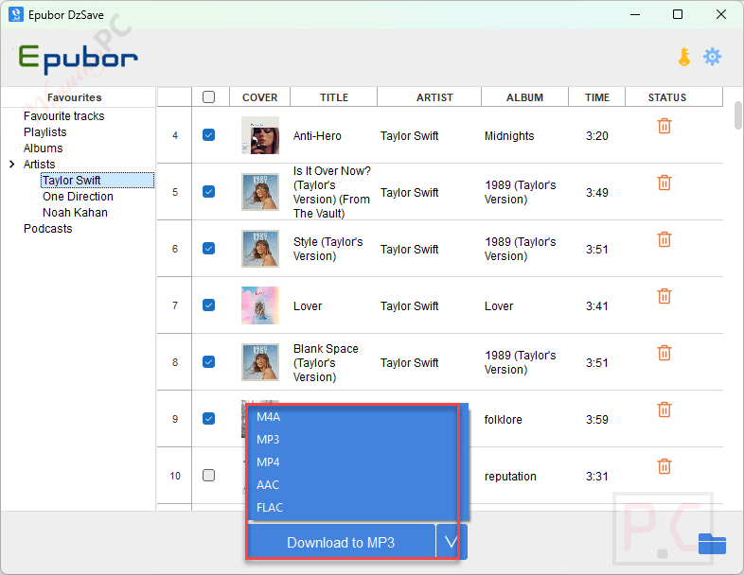Open Playlists in the sidebar

[45, 132]
